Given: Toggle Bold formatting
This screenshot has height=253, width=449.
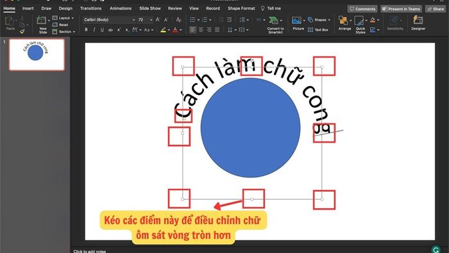Looking at the screenshot, I should 86,30.
